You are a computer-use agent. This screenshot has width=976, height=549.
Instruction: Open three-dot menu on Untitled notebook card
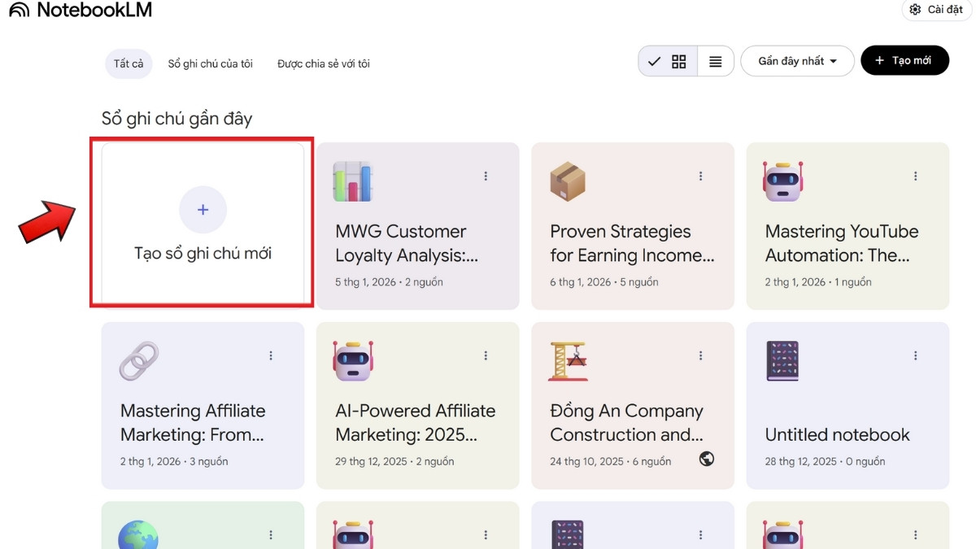[x=915, y=355]
